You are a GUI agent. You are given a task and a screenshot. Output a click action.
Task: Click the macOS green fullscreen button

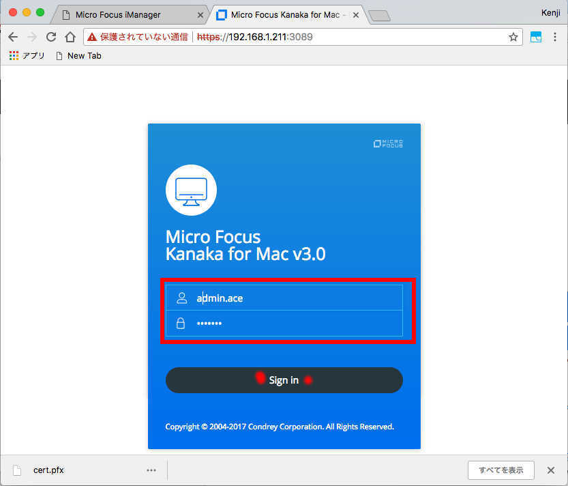click(40, 12)
